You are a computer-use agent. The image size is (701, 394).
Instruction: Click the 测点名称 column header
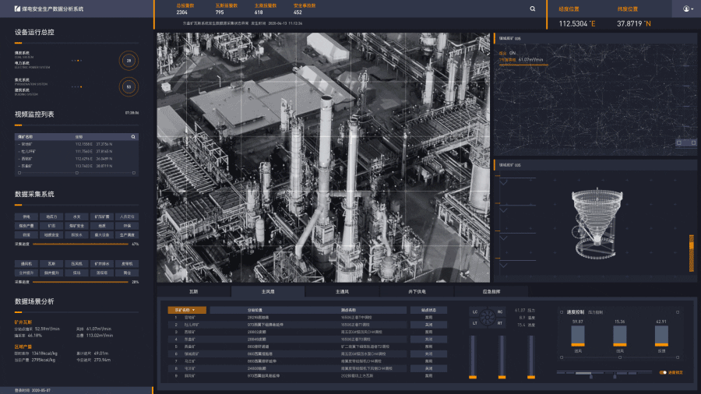348,310
